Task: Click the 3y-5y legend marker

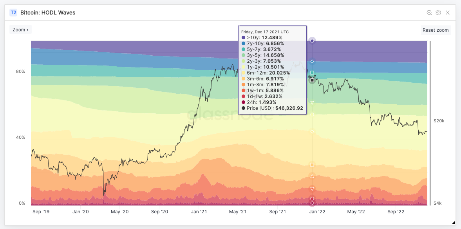Action: [243, 55]
